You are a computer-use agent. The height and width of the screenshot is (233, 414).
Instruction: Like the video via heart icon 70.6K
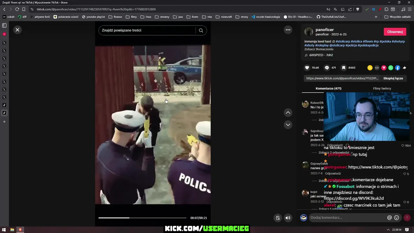tap(307, 68)
